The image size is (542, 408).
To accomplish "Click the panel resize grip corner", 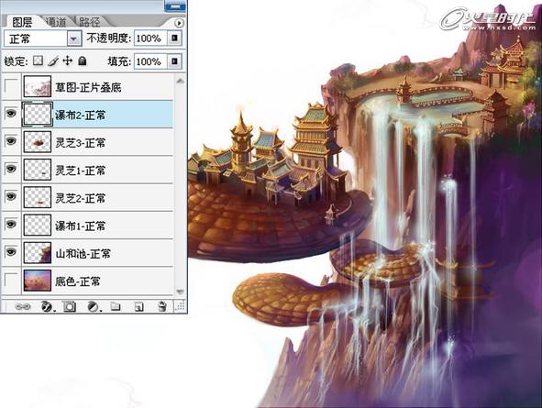I will tap(181, 306).
